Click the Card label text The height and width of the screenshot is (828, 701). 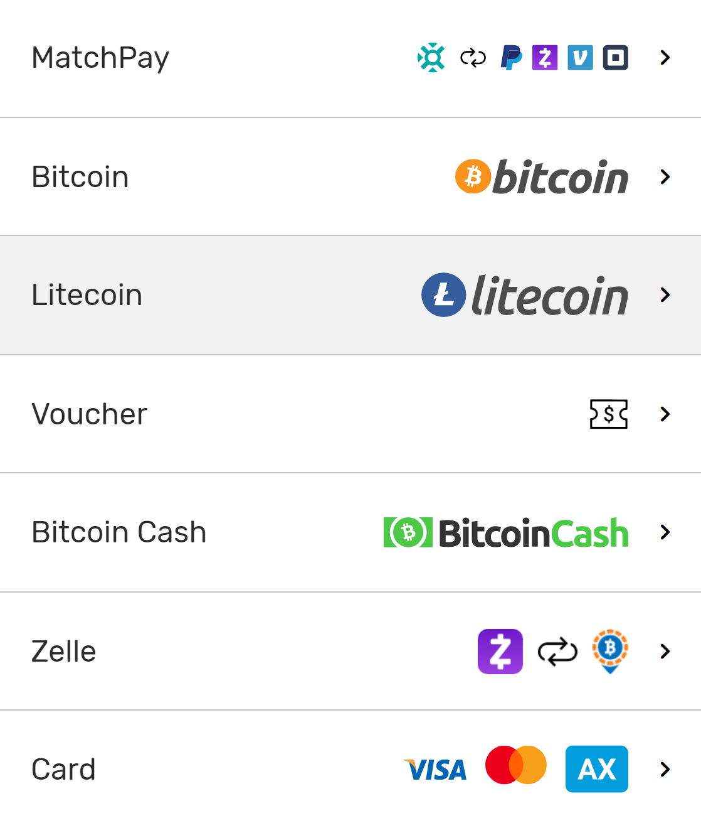point(64,769)
